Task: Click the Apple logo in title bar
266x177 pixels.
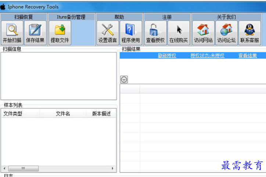Action: pos(3,7)
